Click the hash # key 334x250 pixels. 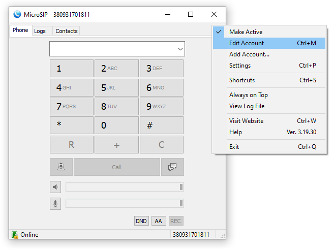162,125
